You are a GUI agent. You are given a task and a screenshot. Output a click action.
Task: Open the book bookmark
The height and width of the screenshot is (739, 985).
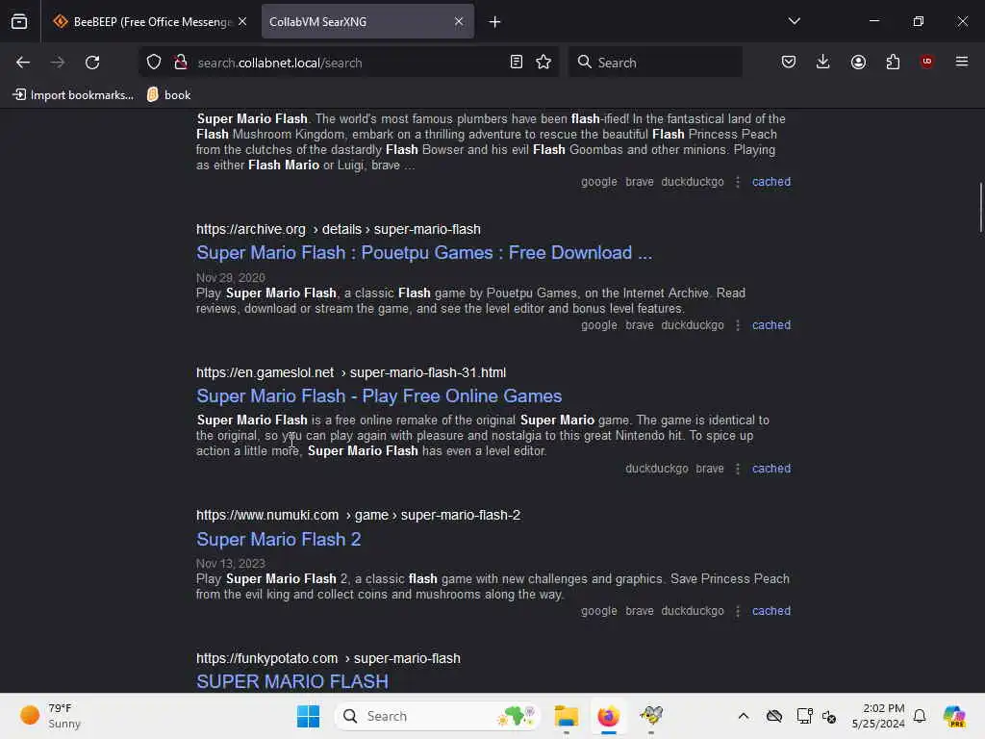point(169,95)
